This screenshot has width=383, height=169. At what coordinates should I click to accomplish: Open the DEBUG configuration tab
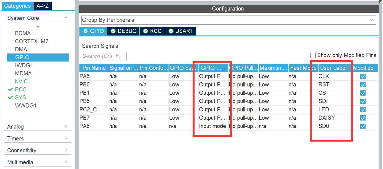124,31
